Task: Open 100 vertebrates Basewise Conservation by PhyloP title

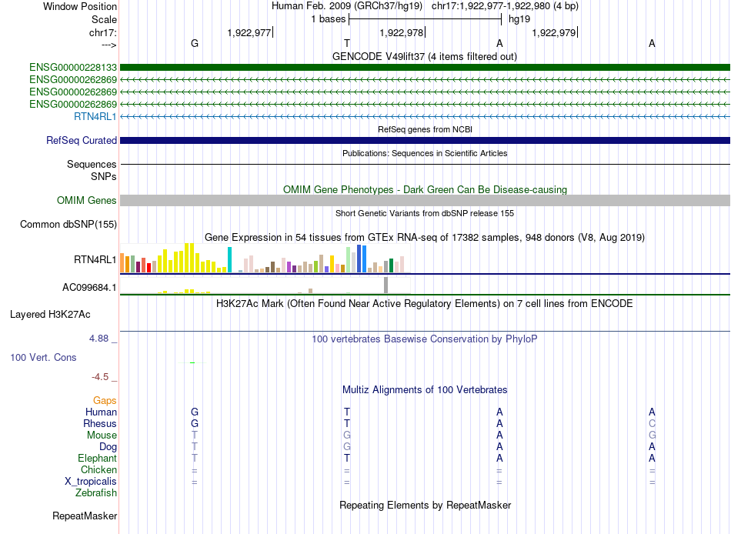Action: 424,339
